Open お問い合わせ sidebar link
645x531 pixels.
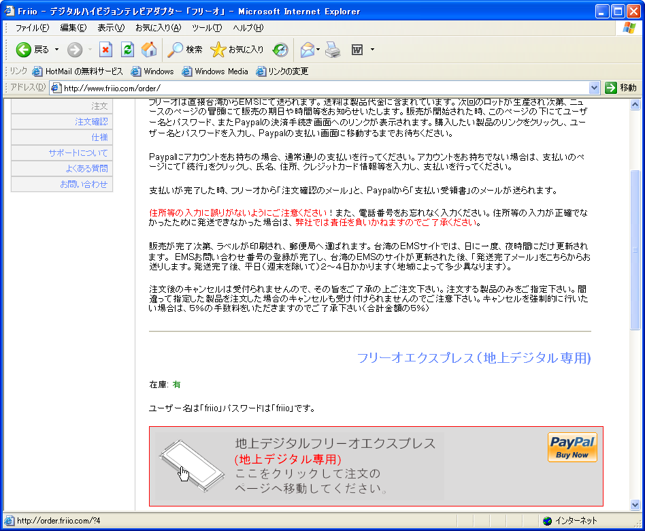[62, 184]
